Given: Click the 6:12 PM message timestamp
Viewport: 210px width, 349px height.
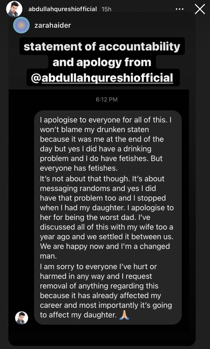Looking at the screenshot, I should pos(107,100).
